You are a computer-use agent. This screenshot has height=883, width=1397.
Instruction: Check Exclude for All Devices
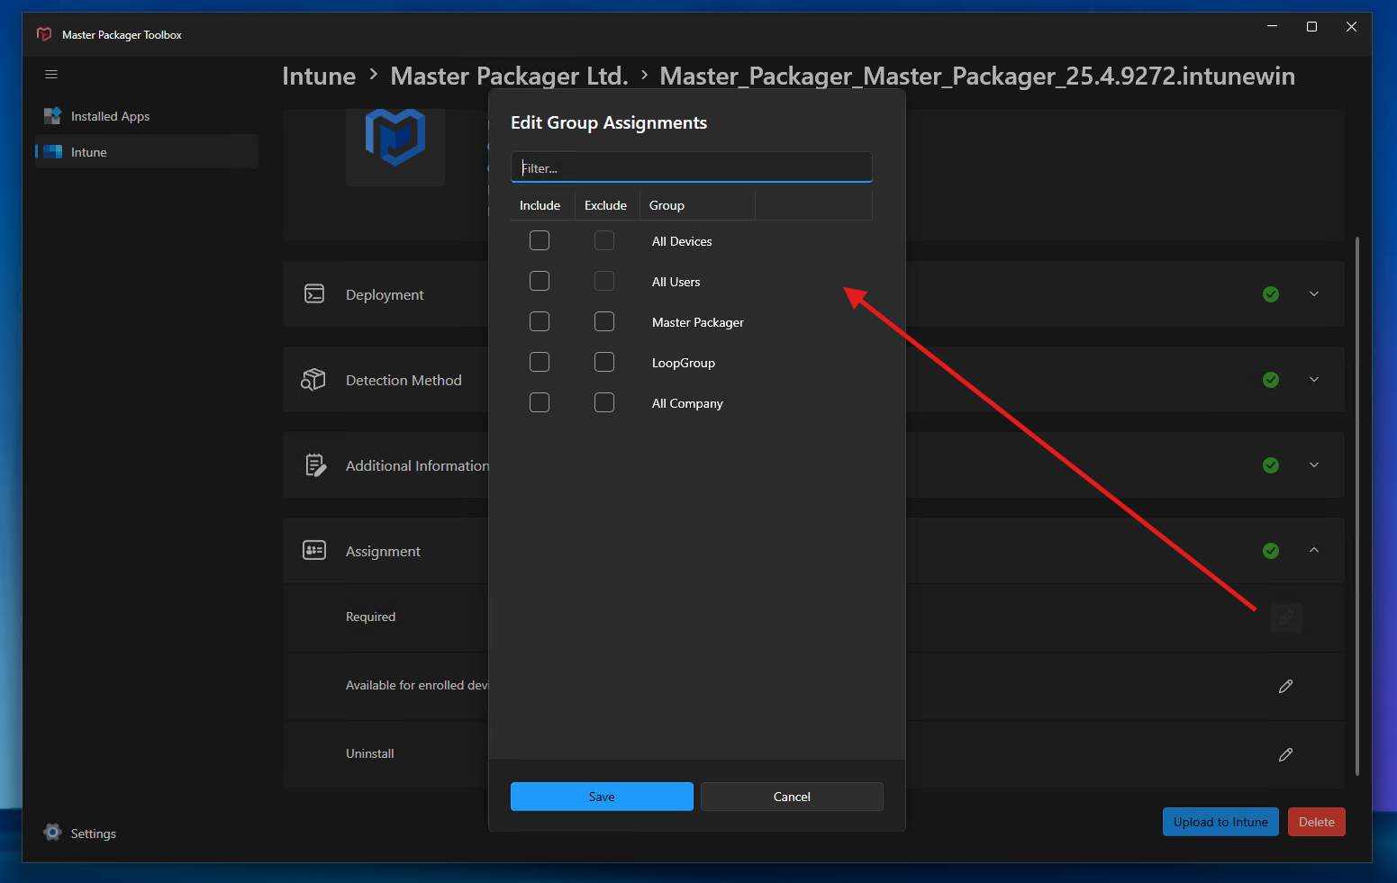(x=604, y=240)
